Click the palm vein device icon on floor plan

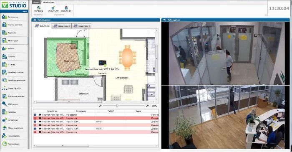pyautogui.click(x=102, y=63)
